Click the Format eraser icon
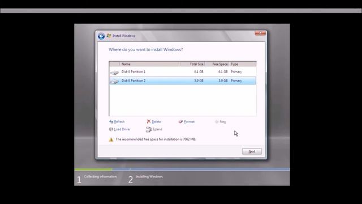The width and height of the screenshot is (362, 204). coord(180,121)
